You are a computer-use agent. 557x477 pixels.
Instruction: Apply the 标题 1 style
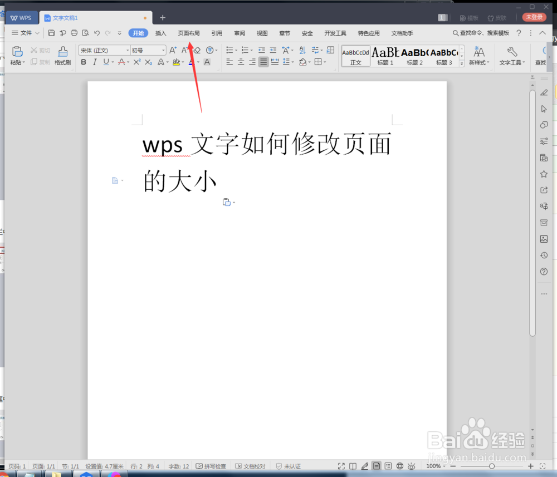[x=385, y=56]
